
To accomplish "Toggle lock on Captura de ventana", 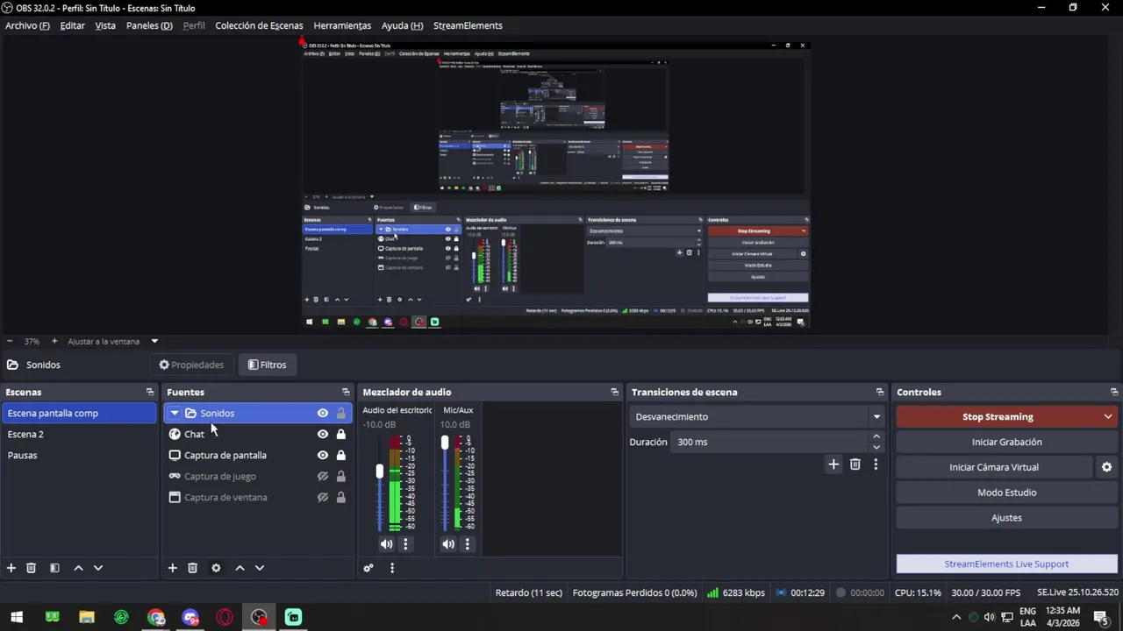I will coord(341,497).
